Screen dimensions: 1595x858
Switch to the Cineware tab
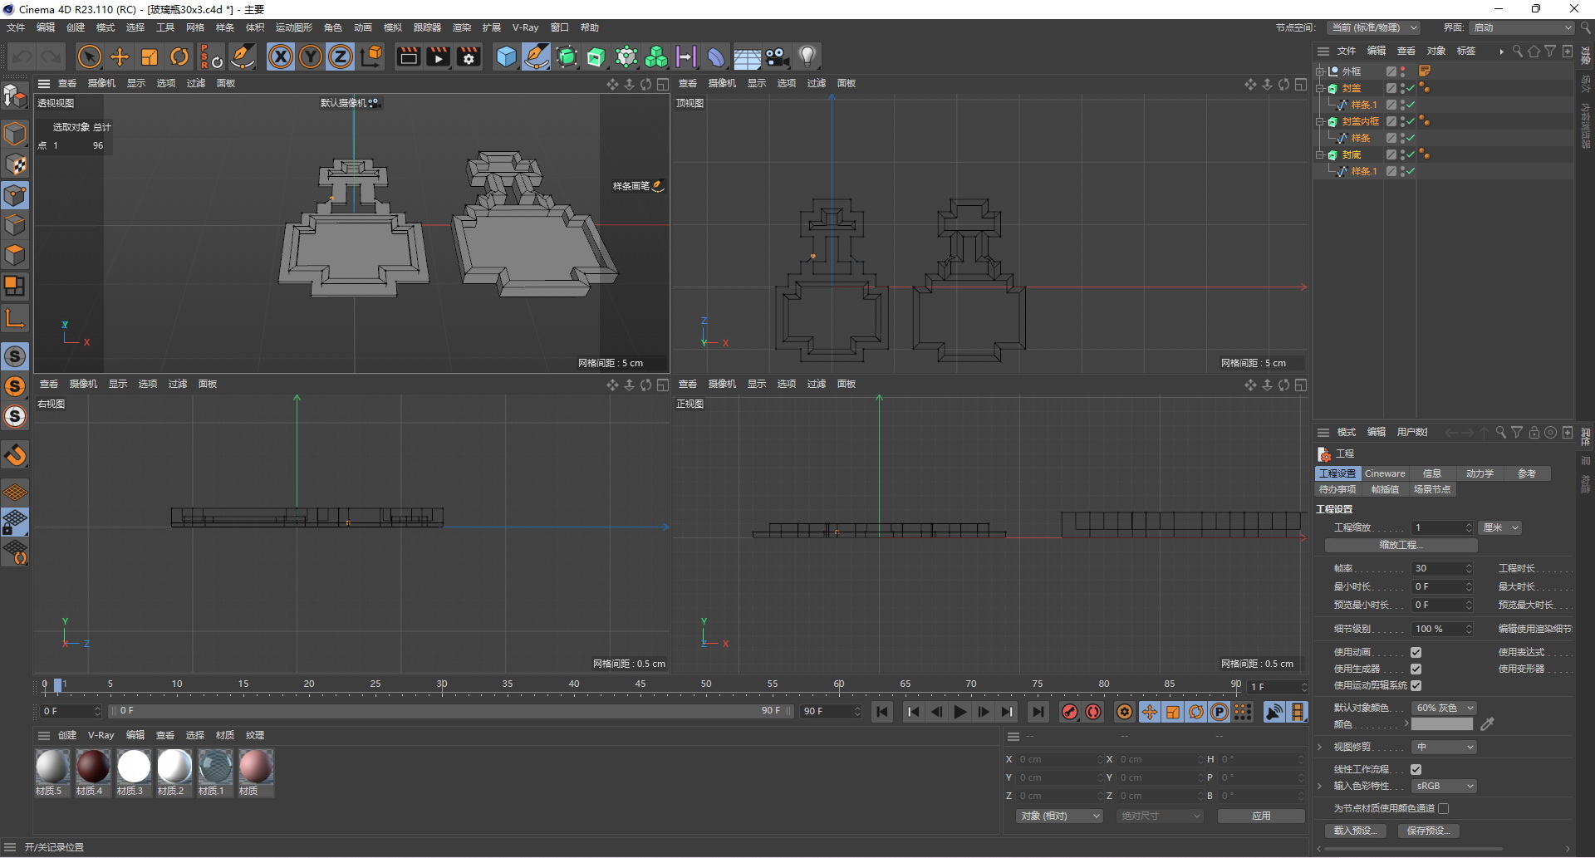coord(1385,473)
